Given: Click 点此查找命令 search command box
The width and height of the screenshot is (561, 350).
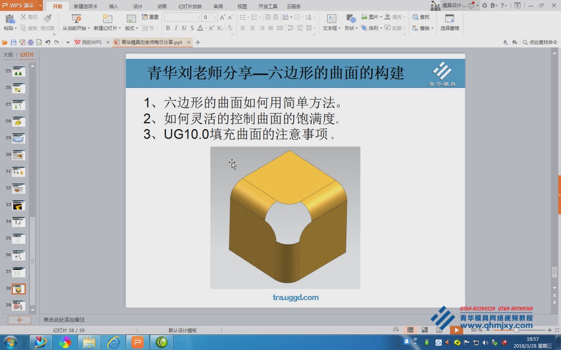Looking at the screenshot, I should coord(540,42).
